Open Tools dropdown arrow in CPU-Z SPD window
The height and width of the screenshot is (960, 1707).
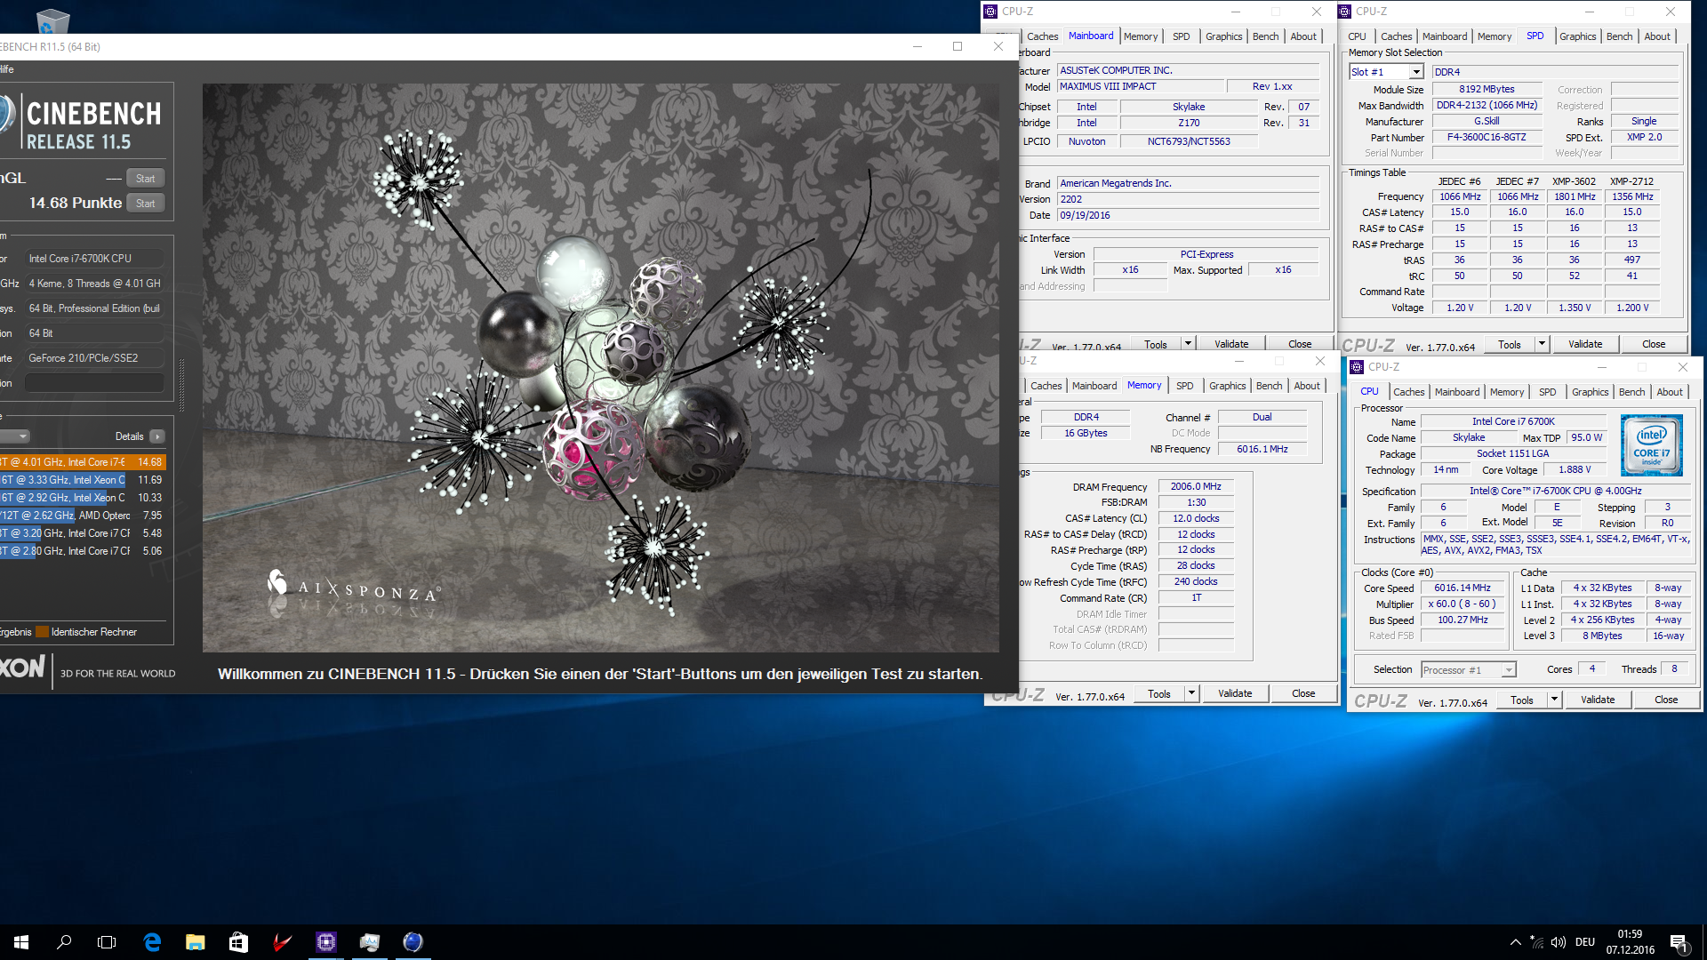pos(1542,345)
